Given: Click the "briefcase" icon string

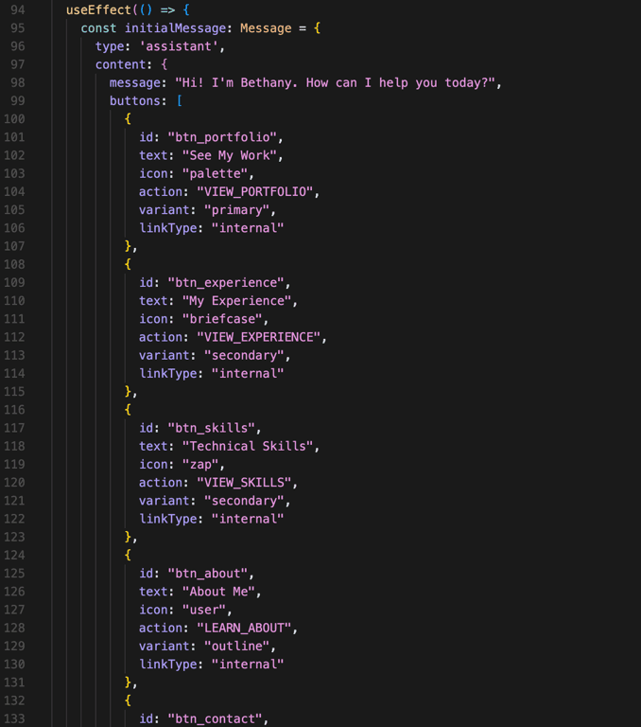Looking at the screenshot, I should point(222,319).
